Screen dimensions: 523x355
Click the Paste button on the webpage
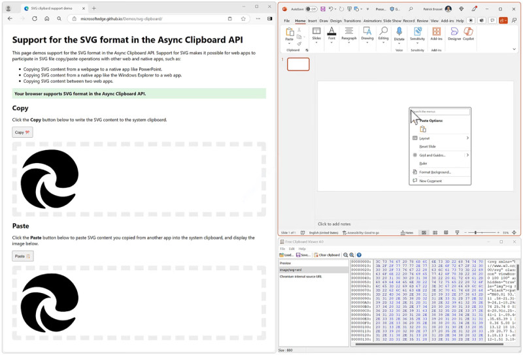22,256
